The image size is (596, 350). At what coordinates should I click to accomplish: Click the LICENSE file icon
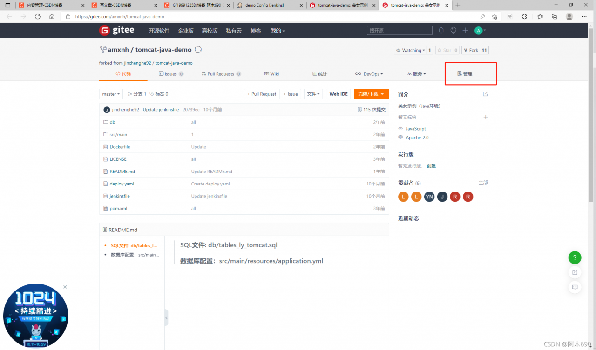point(106,159)
